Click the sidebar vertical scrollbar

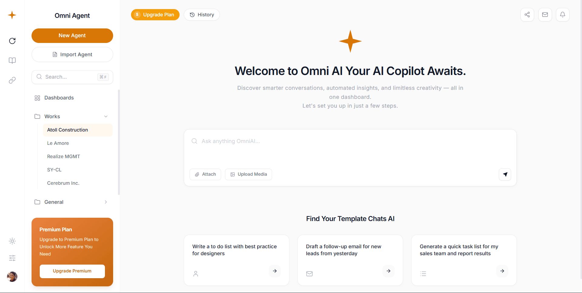click(119, 142)
